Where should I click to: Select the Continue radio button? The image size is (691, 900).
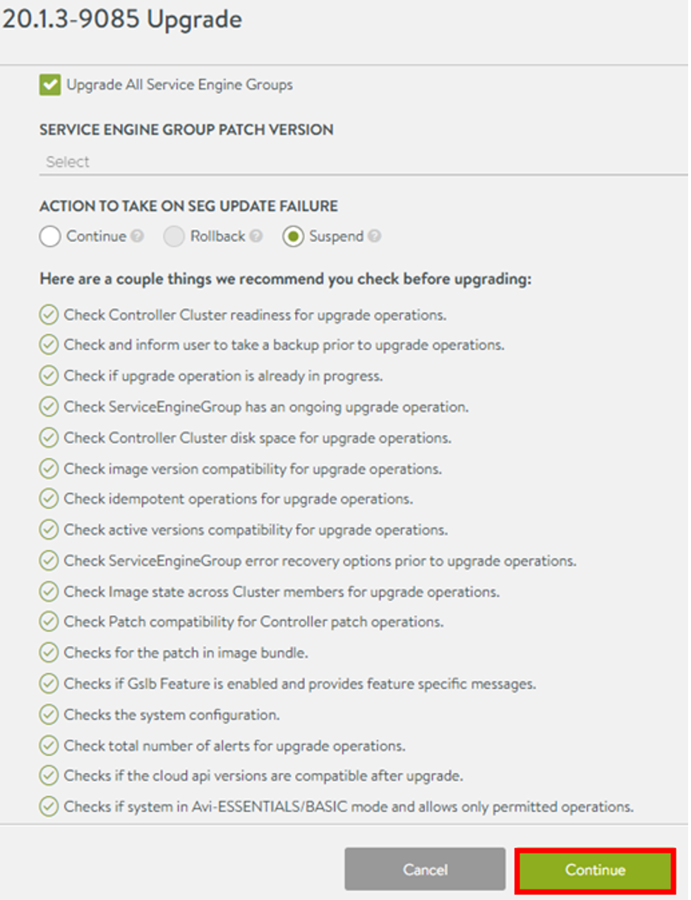(x=49, y=236)
